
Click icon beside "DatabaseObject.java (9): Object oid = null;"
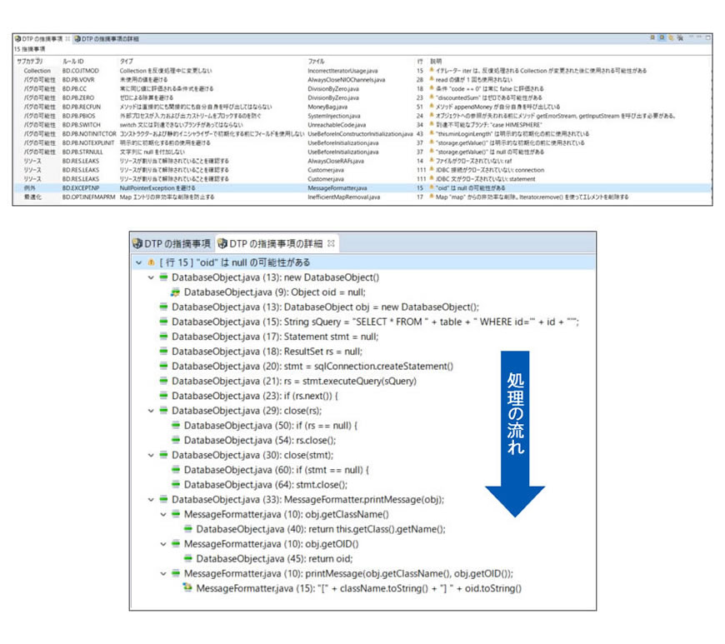pyautogui.click(x=175, y=292)
